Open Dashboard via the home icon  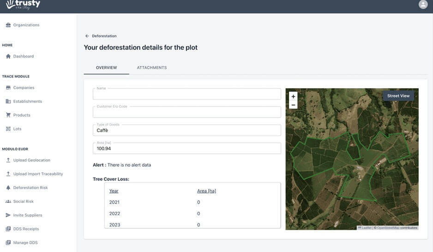click(x=8, y=56)
